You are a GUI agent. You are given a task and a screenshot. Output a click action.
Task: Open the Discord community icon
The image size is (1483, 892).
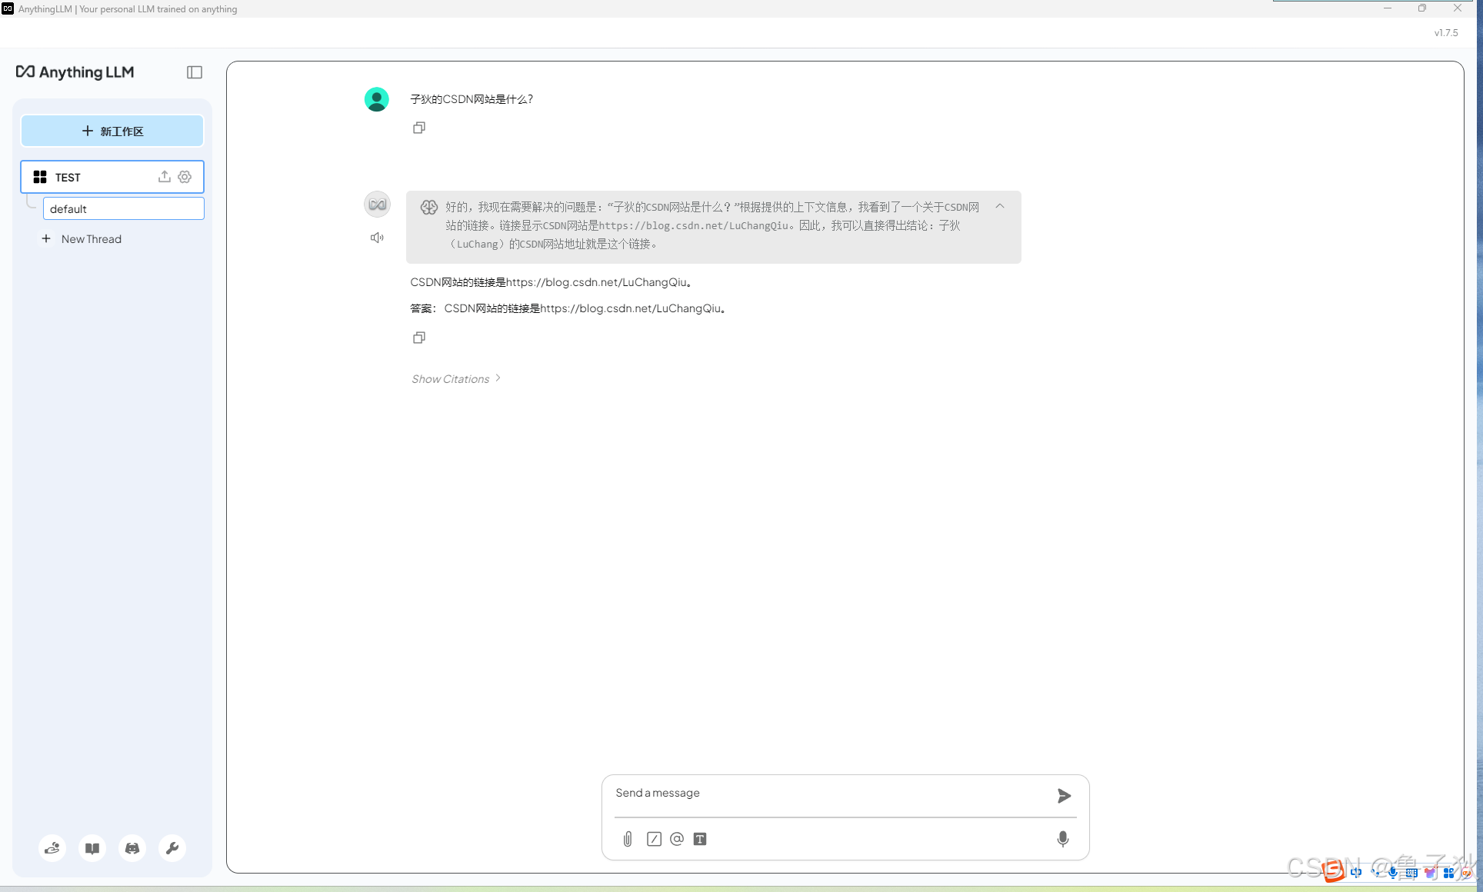pos(132,848)
